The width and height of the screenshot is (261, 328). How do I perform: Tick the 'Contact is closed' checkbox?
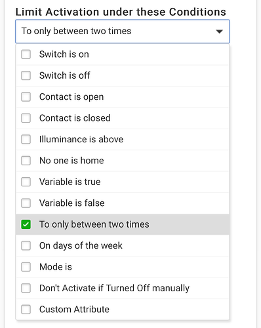(26, 118)
